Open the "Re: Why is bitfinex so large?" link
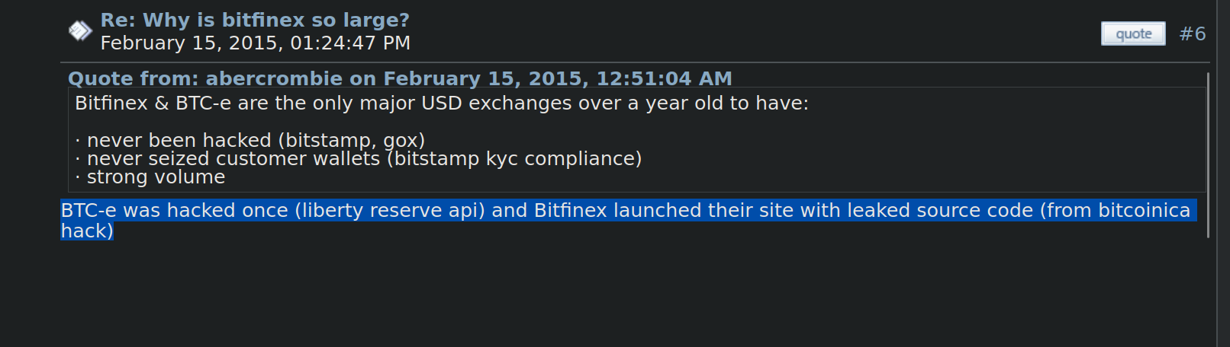The height and width of the screenshot is (347, 1230). pyautogui.click(x=255, y=20)
